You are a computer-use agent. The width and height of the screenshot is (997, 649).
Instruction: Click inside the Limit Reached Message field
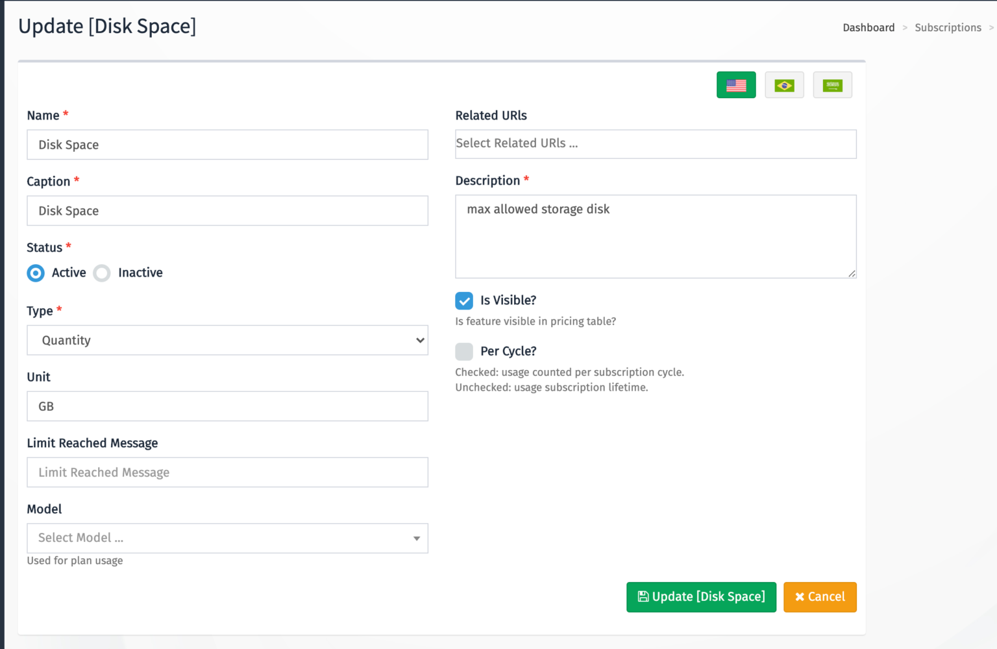[x=227, y=472]
